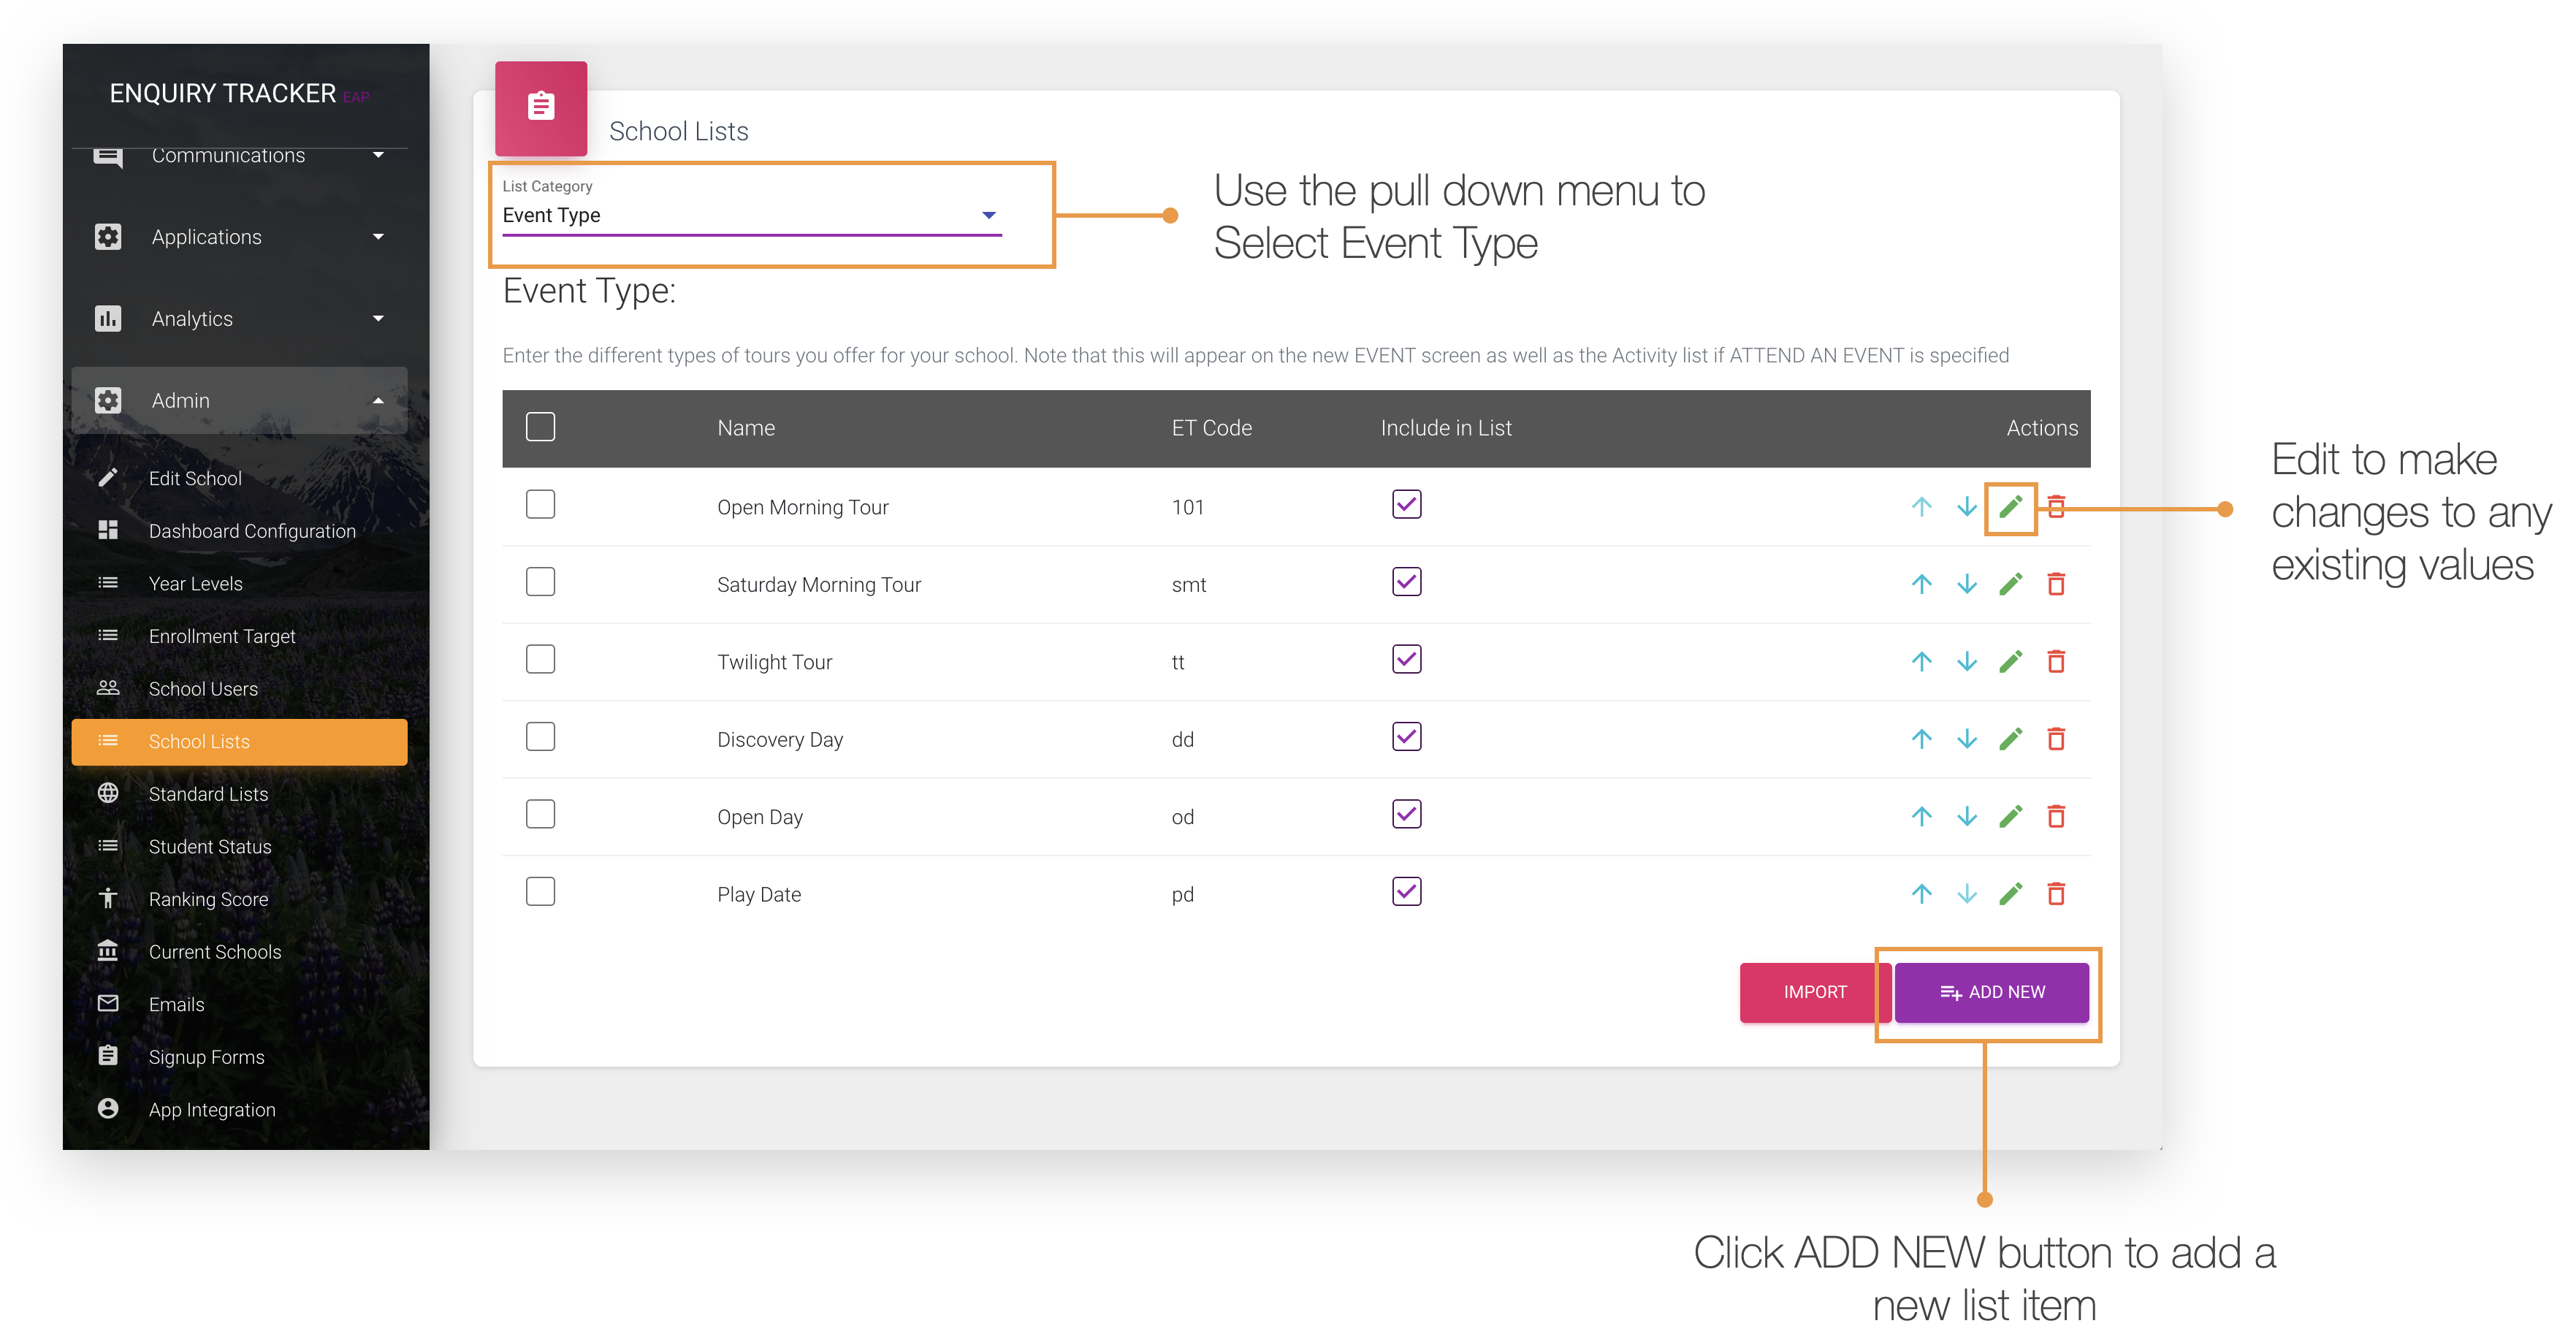
Task: Delete the Open Morning Tour row
Action: pyautogui.click(x=2056, y=507)
